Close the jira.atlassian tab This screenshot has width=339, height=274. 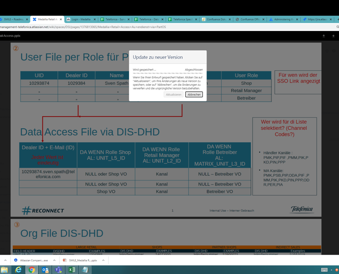(x=331, y=19)
